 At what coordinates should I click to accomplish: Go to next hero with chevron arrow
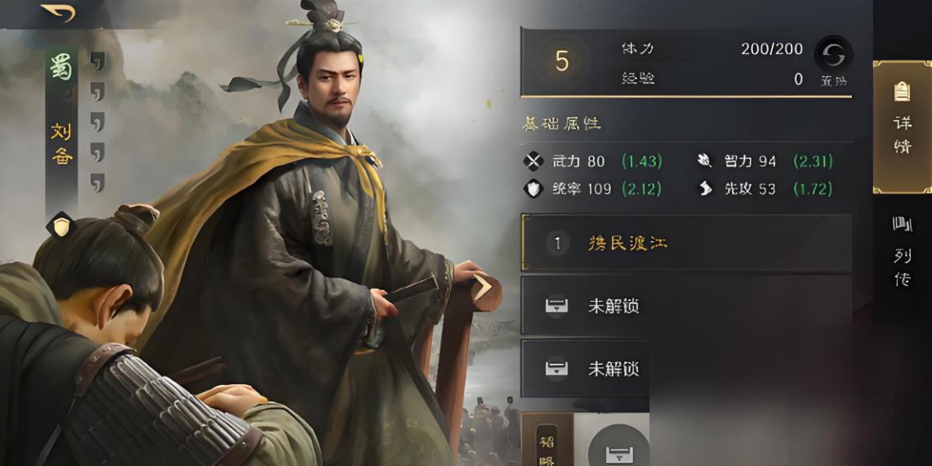coord(482,287)
